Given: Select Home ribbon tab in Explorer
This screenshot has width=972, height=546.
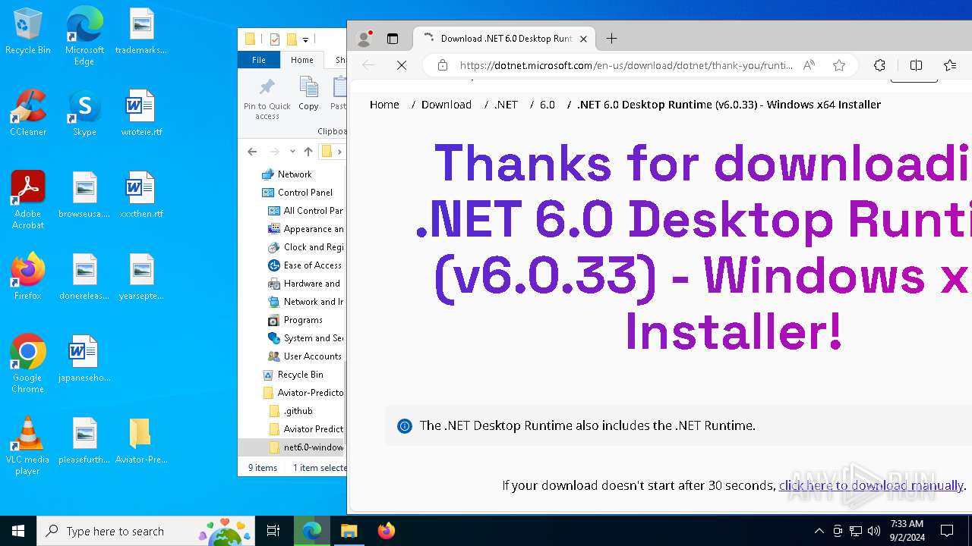Looking at the screenshot, I should pos(301,60).
